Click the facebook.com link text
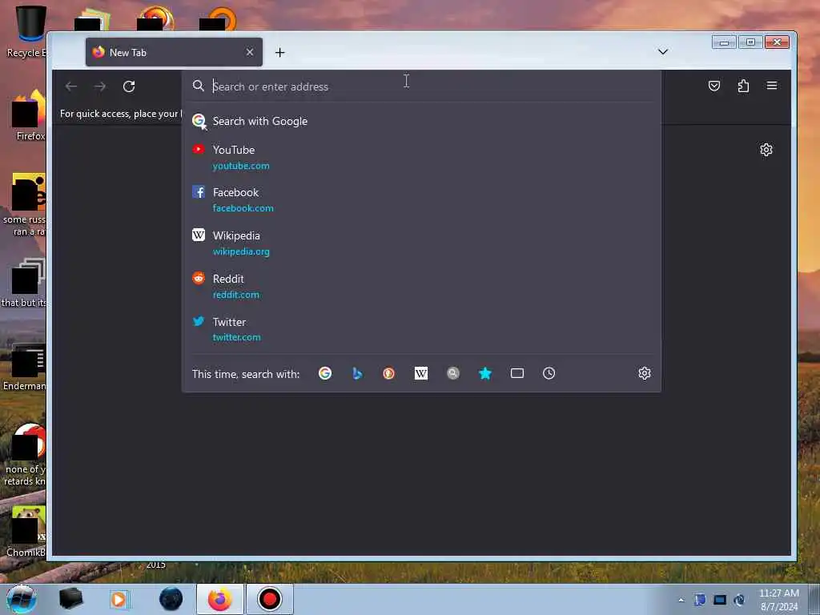This screenshot has width=820, height=615. (243, 208)
